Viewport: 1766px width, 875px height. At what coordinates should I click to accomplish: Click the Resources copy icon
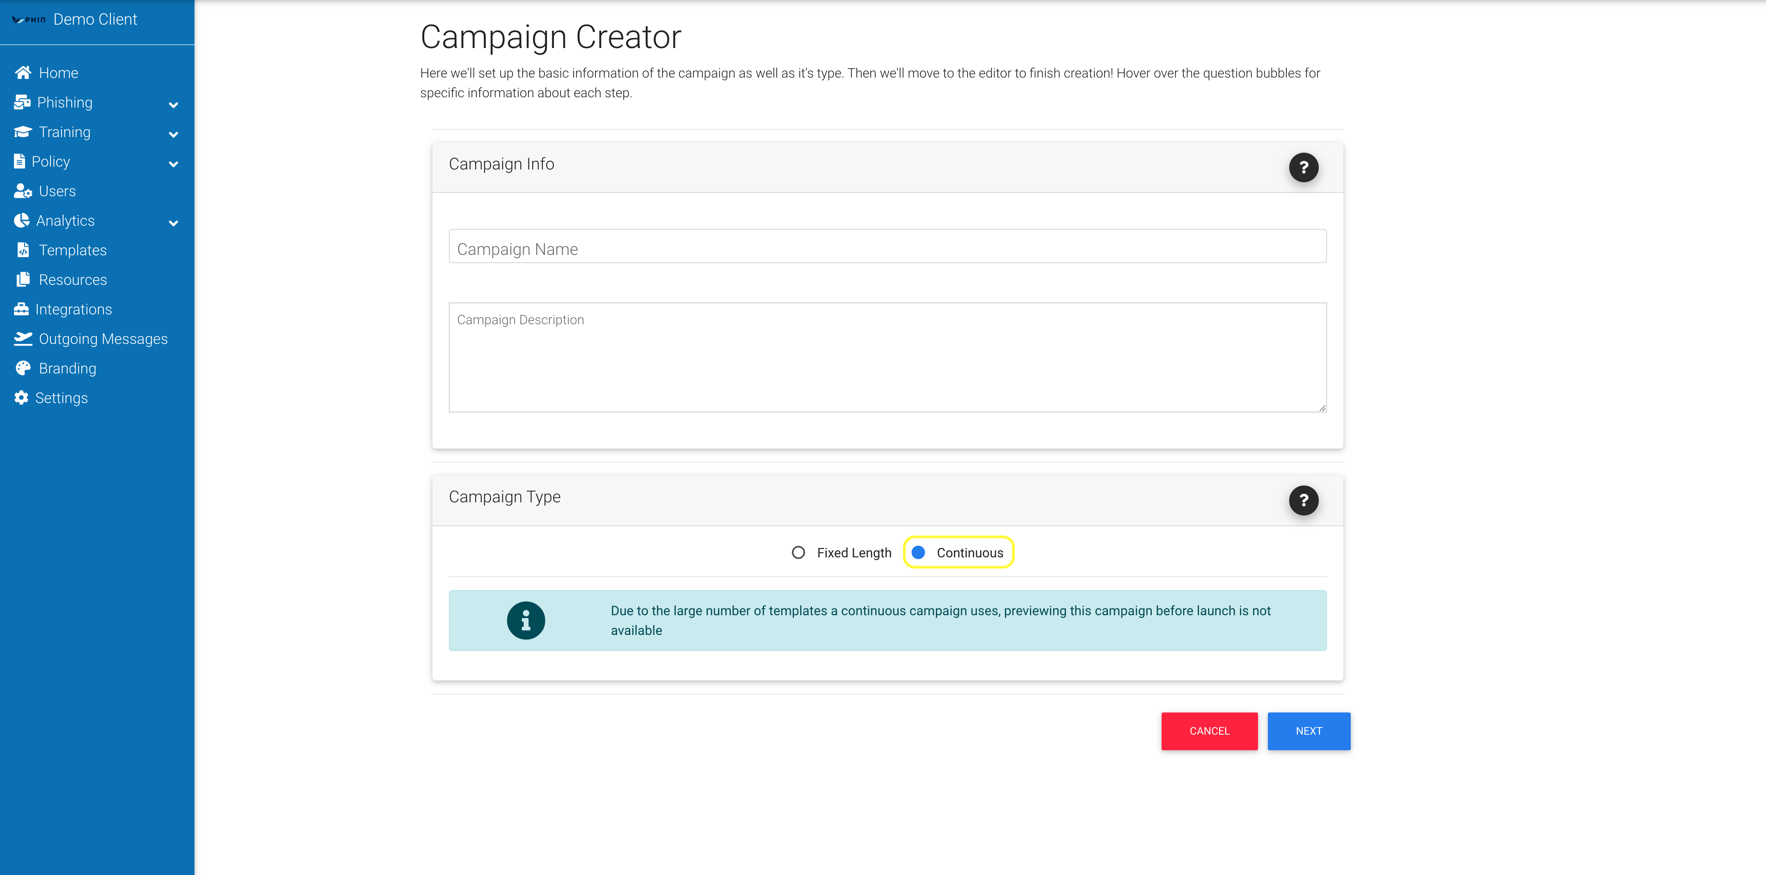23,279
